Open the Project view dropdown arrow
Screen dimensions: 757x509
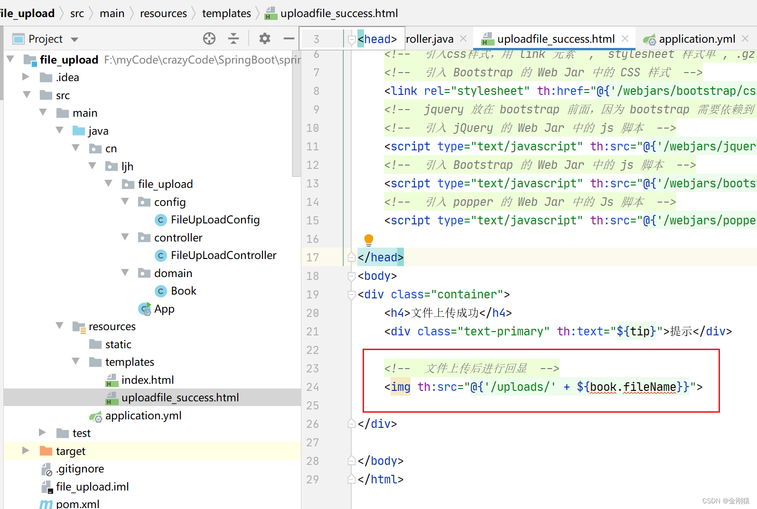75,39
